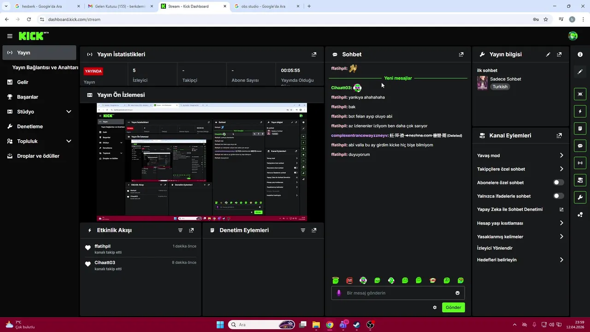Open the user avatar menu at top right
This screenshot has height=332, width=590.
pyautogui.click(x=573, y=36)
